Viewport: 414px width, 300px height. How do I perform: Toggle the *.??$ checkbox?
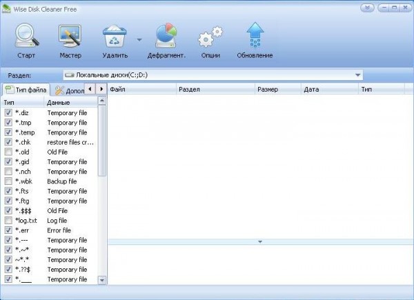[8, 269]
